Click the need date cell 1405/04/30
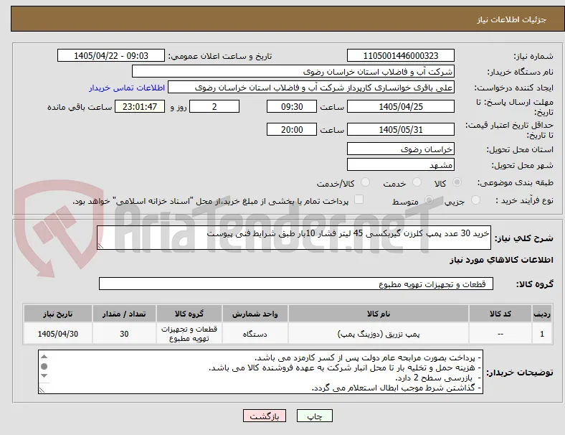565x435 pixels. coord(57,334)
